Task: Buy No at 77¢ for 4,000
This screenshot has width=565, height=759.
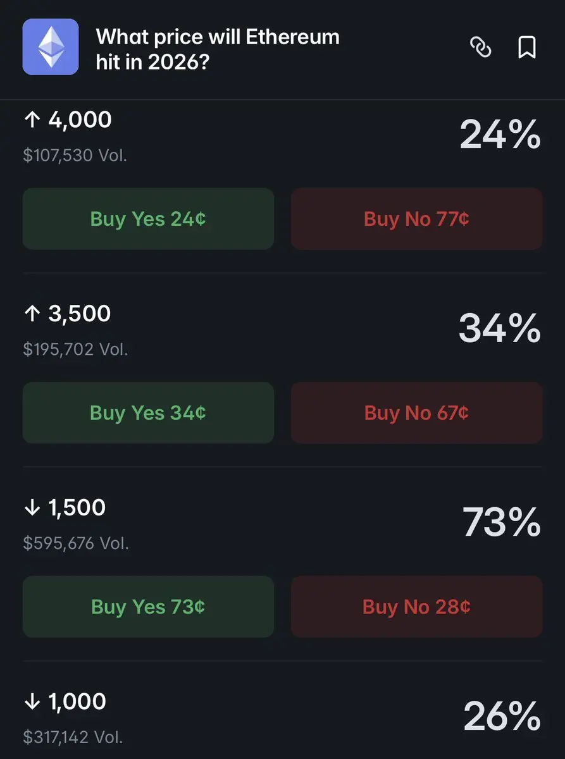Action: click(416, 219)
